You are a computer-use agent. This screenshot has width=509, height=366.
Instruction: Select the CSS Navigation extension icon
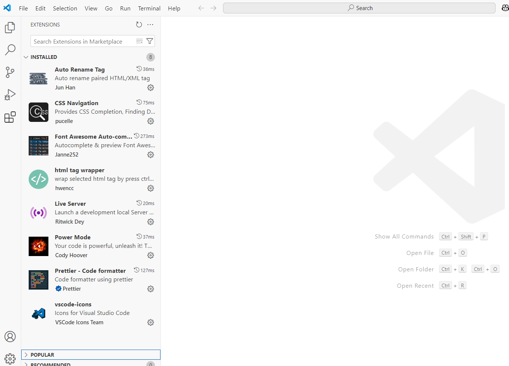38,112
